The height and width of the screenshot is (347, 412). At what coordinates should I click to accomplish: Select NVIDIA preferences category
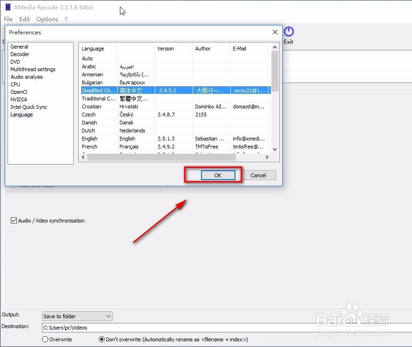coord(19,99)
